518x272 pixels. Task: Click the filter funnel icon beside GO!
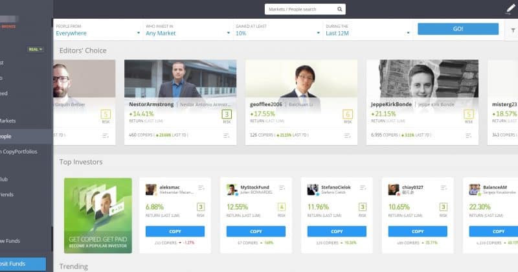513,30
